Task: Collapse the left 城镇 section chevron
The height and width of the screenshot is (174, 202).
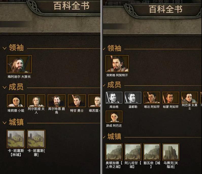Action: pos(5,123)
